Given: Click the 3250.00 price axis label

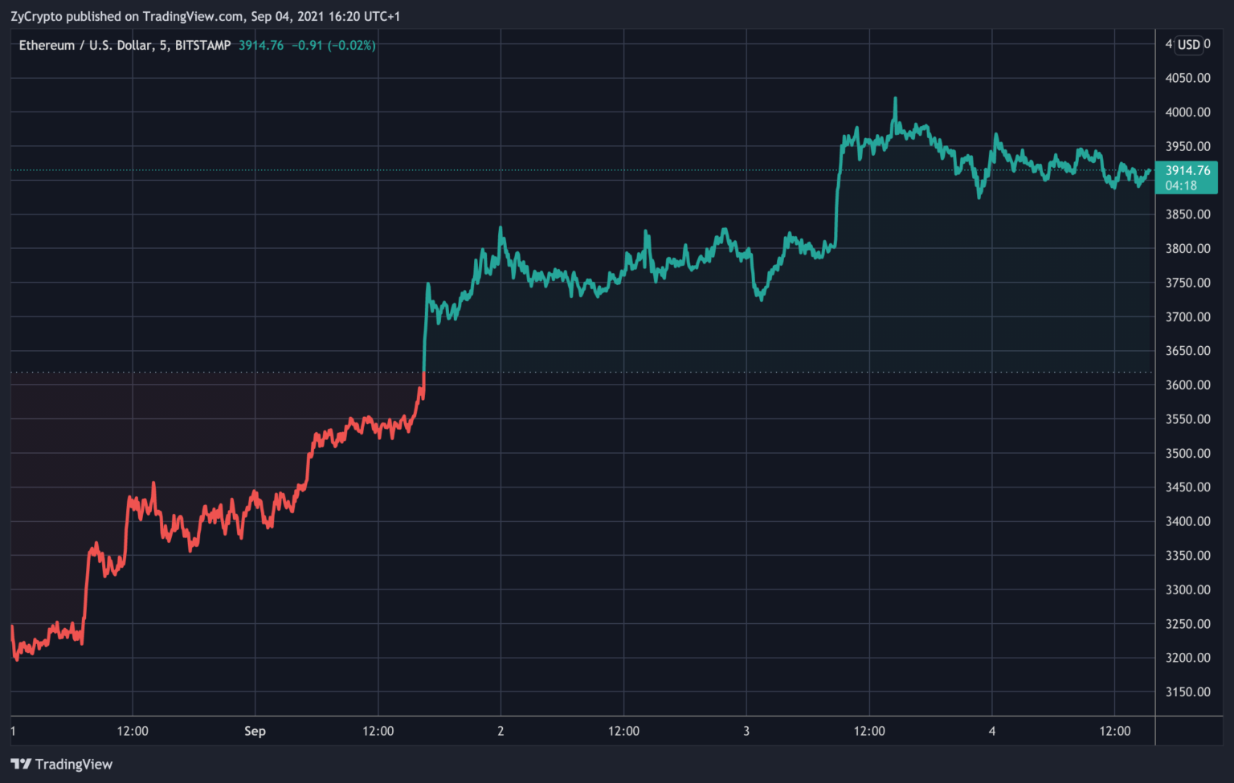Looking at the screenshot, I should point(1187,623).
